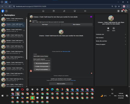130x104 pixels.
Task: Open Microsoft Edge from the taskbar
Action: click(52, 89)
